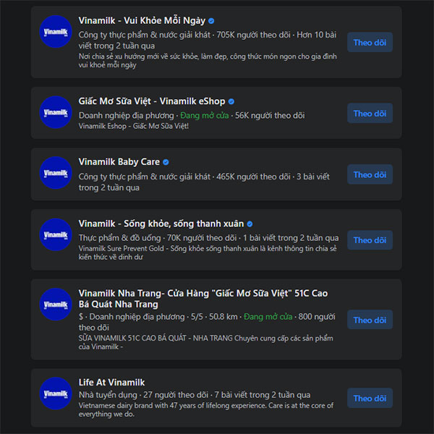
Task: Open Vinamilk Baby Care profile picture
Action: (56, 173)
